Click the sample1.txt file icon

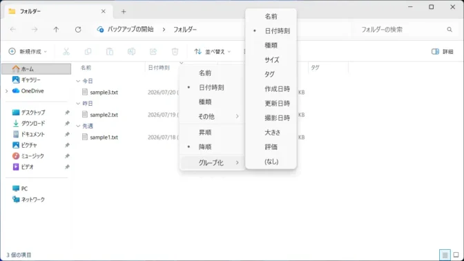(x=85, y=137)
